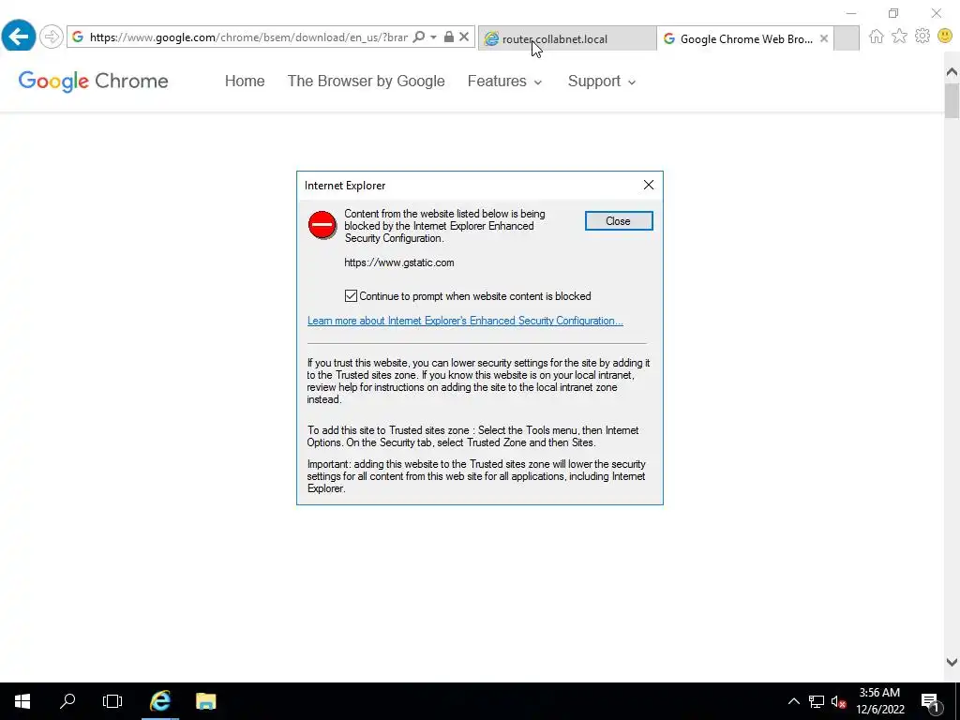This screenshot has height=720, width=960.
Task: Open The Browser by Google link
Action: pos(367,81)
